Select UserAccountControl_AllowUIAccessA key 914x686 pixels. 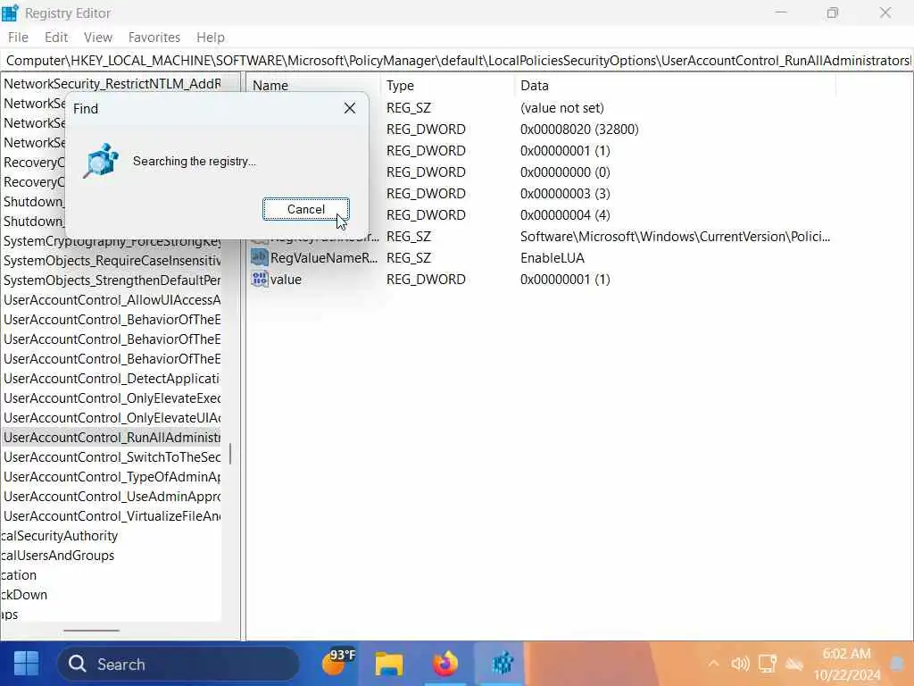(x=112, y=300)
